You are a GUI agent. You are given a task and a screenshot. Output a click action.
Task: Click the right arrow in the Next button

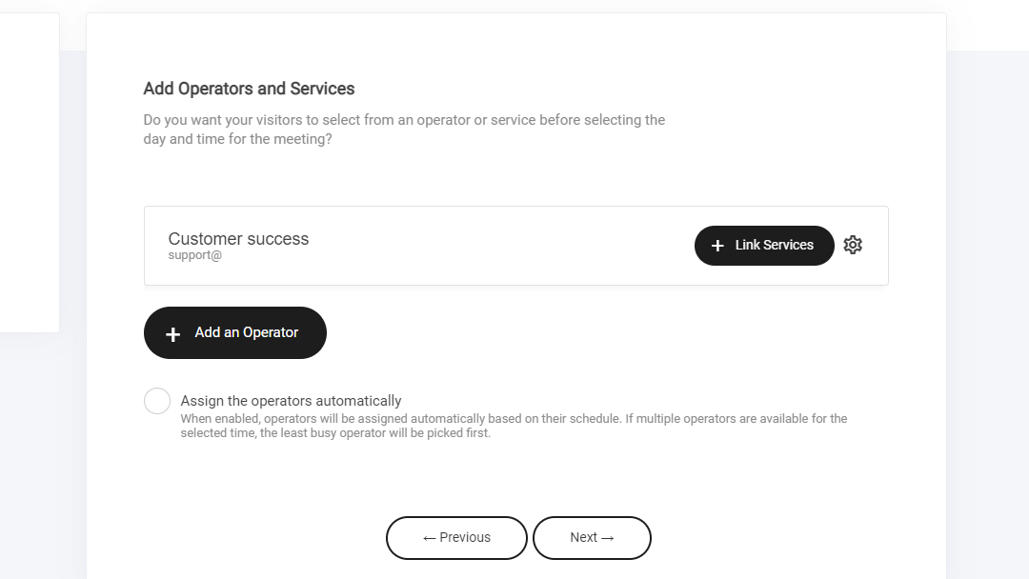608,538
